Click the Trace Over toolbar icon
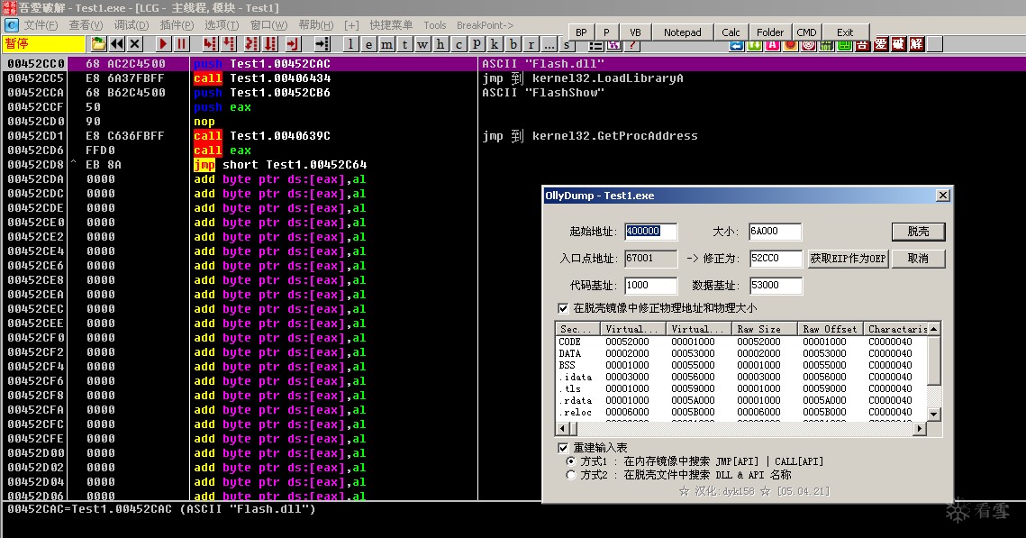The width and height of the screenshot is (1026, 538). (x=271, y=44)
